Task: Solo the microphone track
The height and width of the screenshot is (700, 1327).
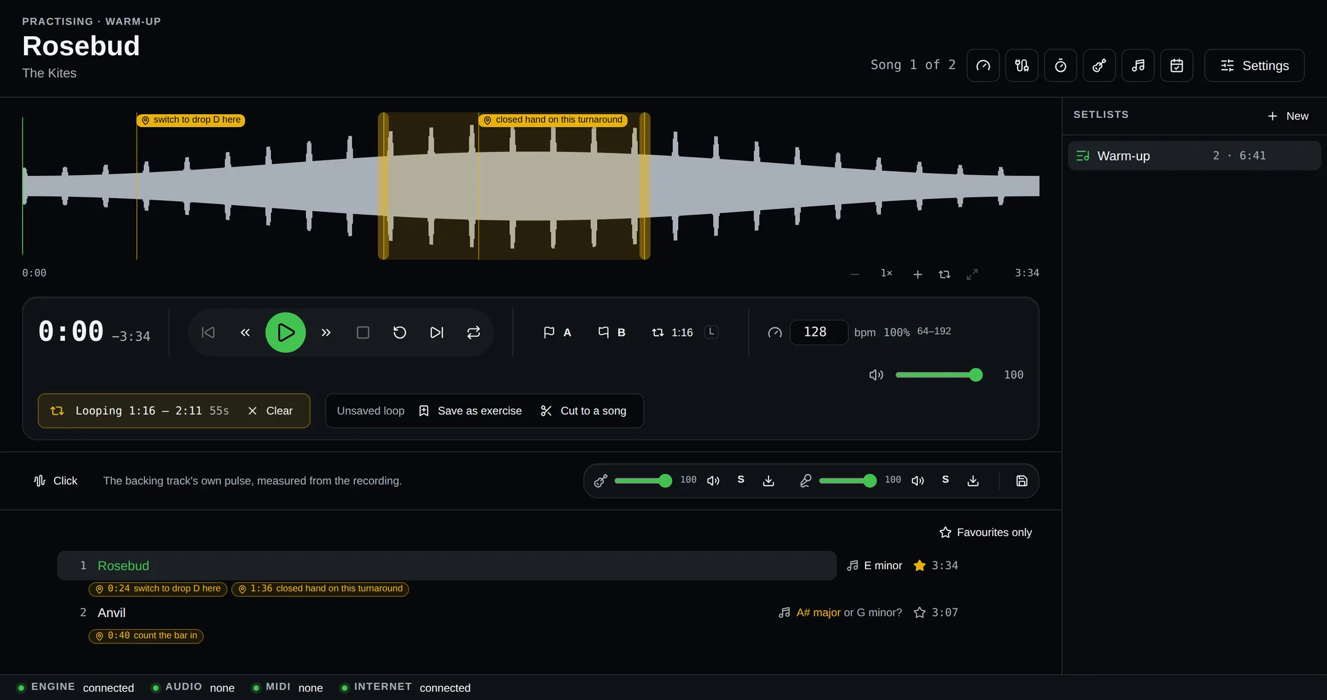Action: pyautogui.click(x=945, y=480)
